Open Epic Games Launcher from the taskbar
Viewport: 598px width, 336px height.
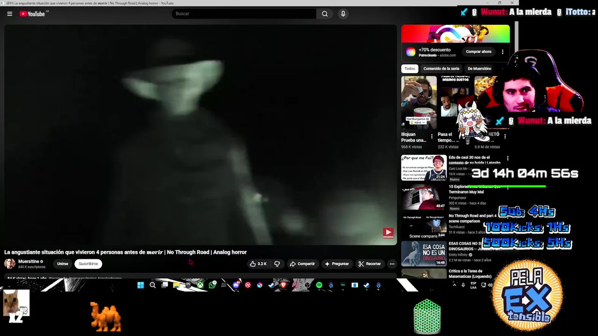click(x=188, y=285)
